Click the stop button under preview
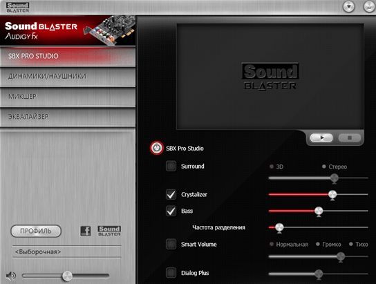 [350, 138]
